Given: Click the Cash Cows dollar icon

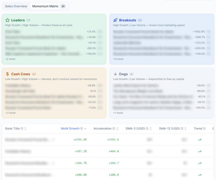Looking at the screenshot, I should coord(7,74).
